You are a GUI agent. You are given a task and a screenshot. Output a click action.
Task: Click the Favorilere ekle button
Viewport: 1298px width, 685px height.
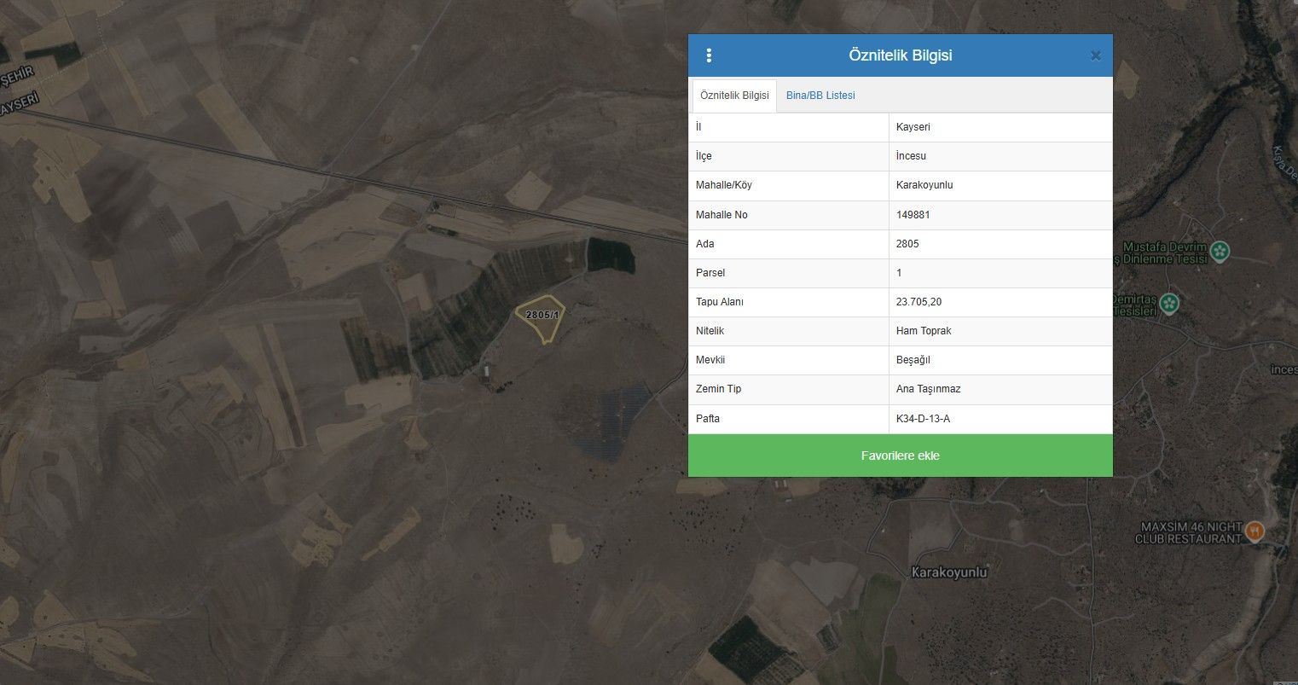(900, 456)
